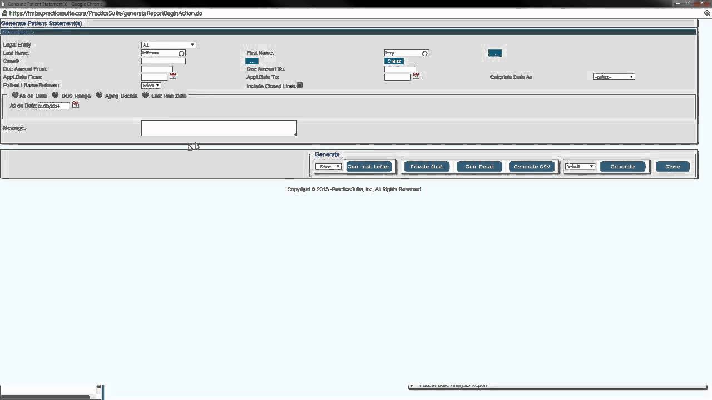Open the Calculate Date As dropdown
The width and height of the screenshot is (712, 400).
point(614,77)
